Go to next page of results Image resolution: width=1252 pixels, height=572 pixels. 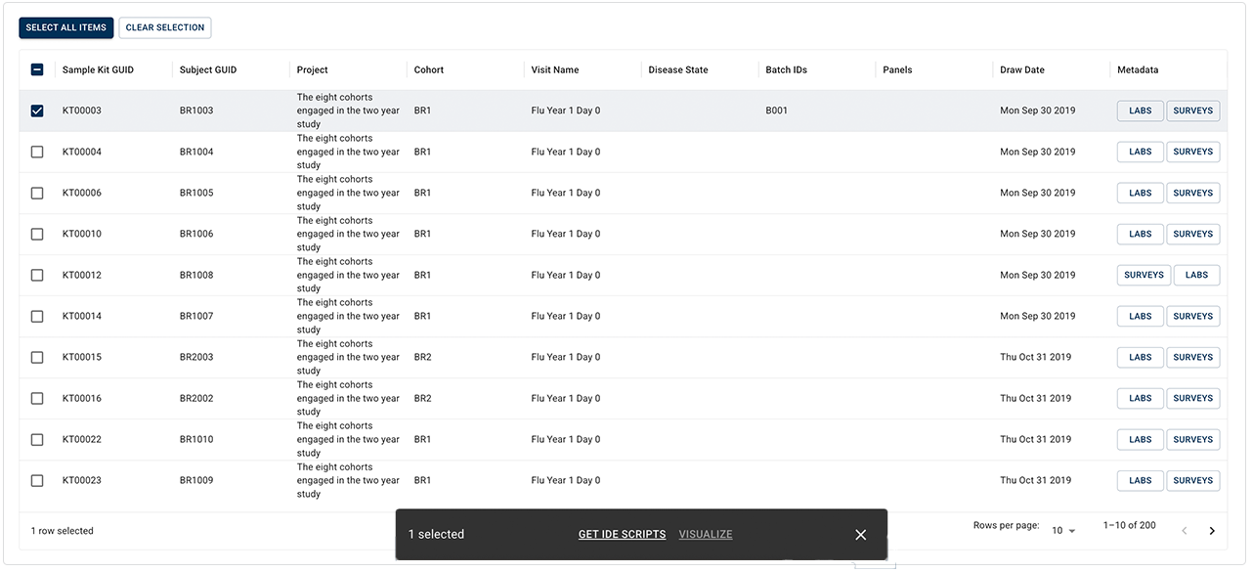[x=1212, y=531]
